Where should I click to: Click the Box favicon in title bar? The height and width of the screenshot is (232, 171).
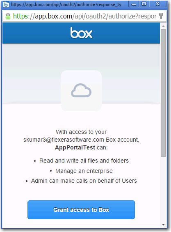6,5
